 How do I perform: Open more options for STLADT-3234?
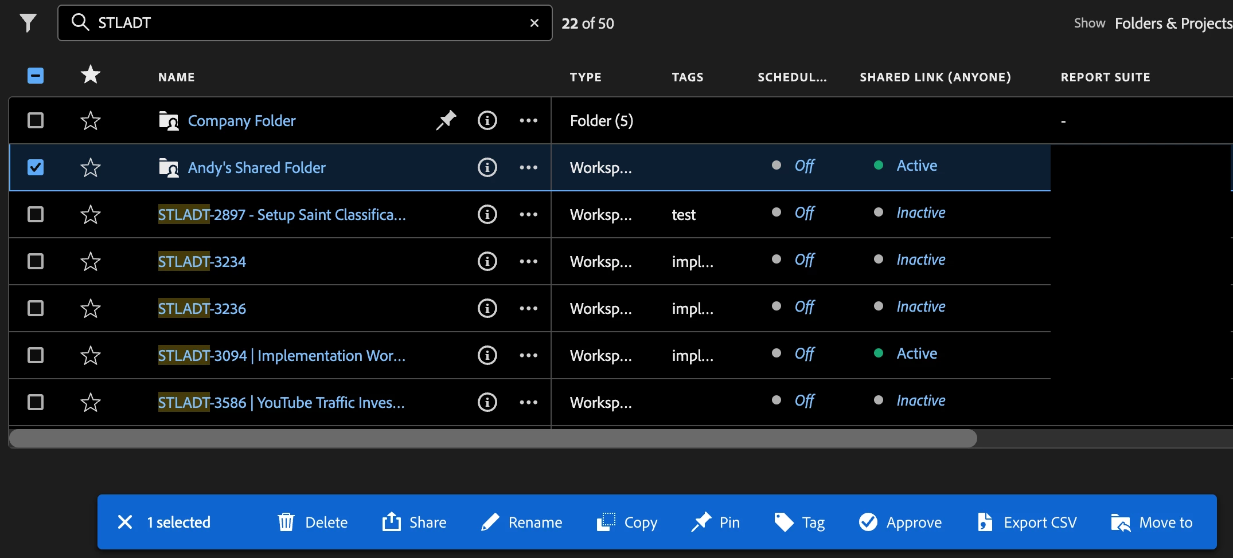529,261
